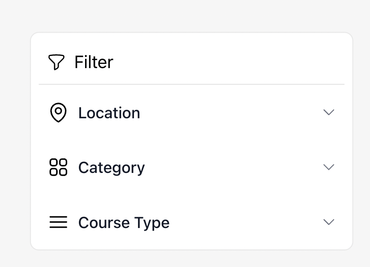Viewport: 370px width, 267px height.
Task: Click the gray background outside the filter card
Action: [13, 134]
